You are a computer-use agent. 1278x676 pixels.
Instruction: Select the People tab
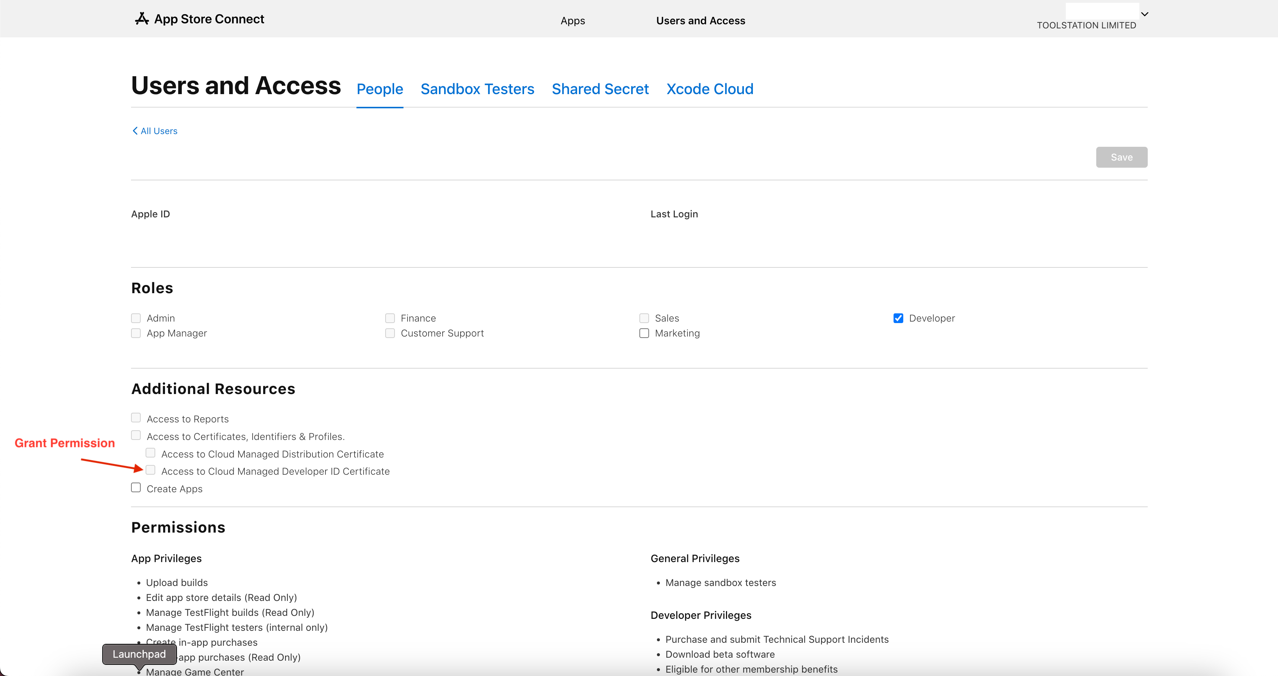tap(380, 89)
